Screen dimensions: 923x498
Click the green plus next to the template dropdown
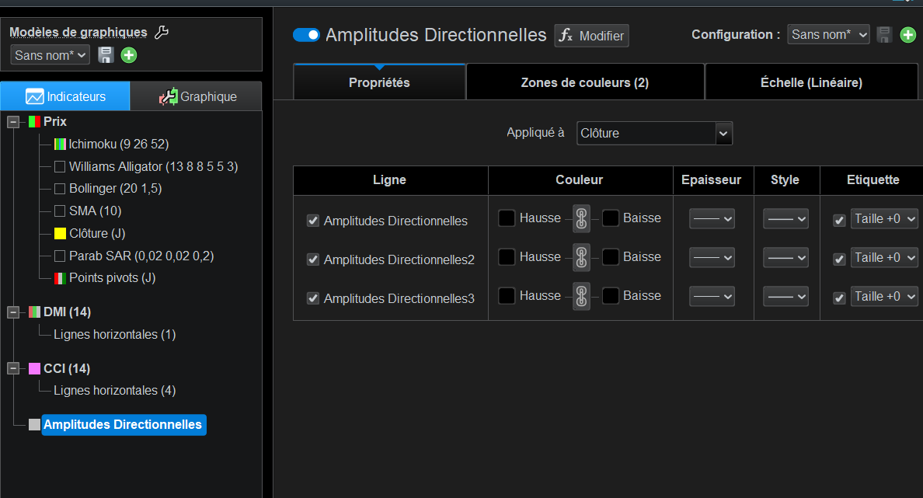coord(129,55)
